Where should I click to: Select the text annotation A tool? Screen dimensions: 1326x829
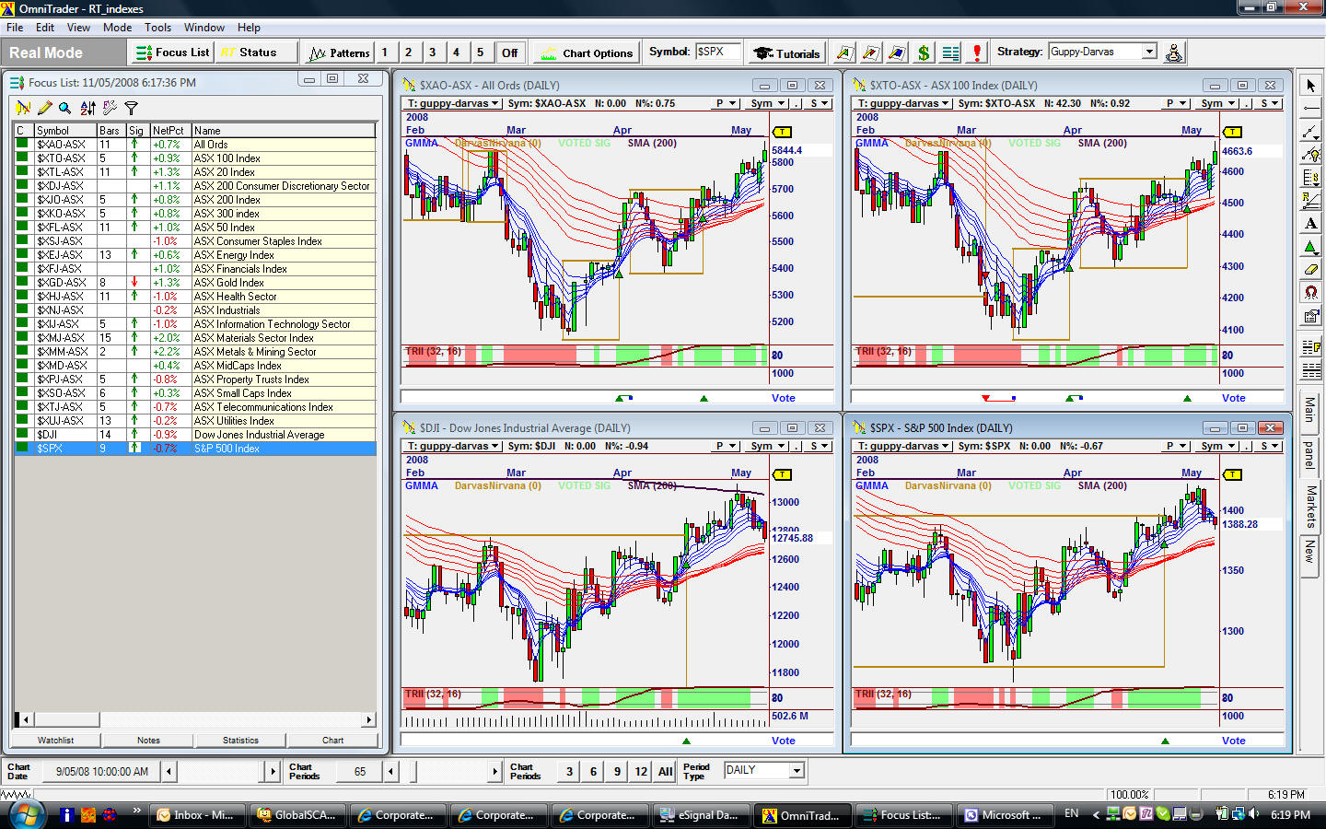tap(1310, 224)
